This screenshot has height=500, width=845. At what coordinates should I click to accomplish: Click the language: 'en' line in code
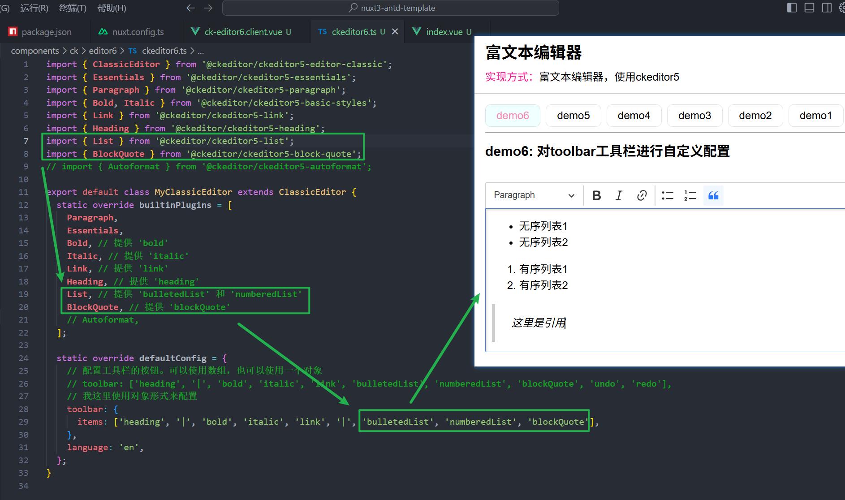pyautogui.click(x=105, y=447)
